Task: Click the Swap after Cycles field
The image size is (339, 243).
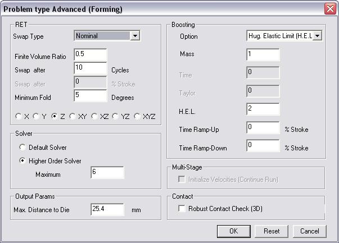Action: tap(91, 68)
